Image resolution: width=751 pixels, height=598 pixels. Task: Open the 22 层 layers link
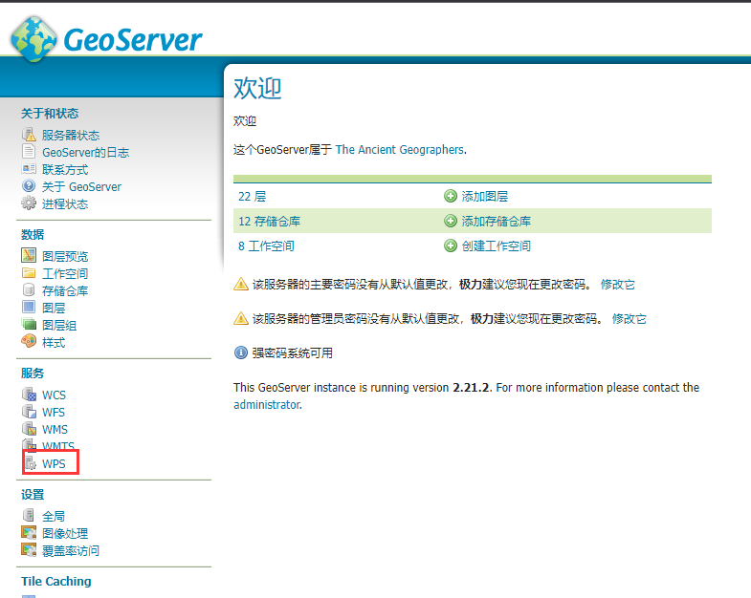point(252,197)
